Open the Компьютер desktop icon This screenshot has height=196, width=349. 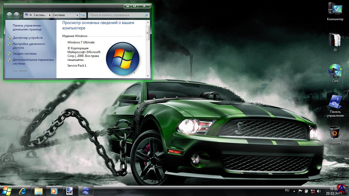coord(335,10)
